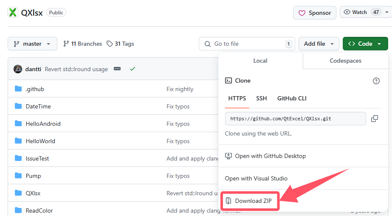Click the clone URL text field
This screenshot has width=392, height=216.
pos(296,119)
